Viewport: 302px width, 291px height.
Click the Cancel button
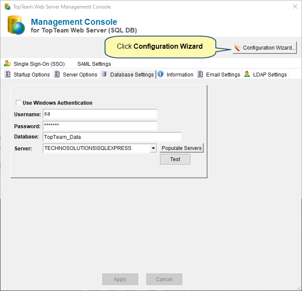[164, 279]
